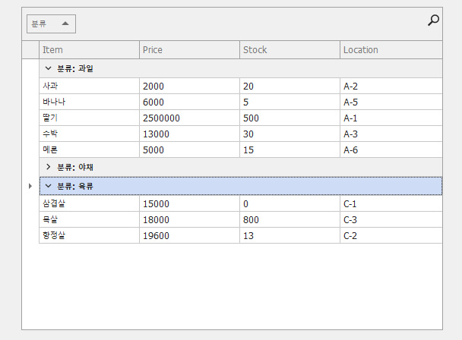Click the stock cell 5 for 바나나
The width and height of the screenshot is (462, 340).
290,102
